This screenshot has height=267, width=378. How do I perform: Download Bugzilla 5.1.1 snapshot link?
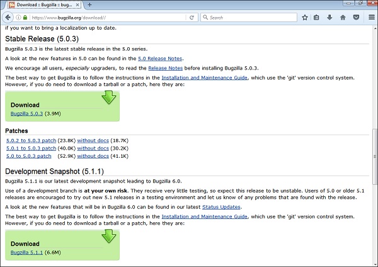click(x=26, y=252)
